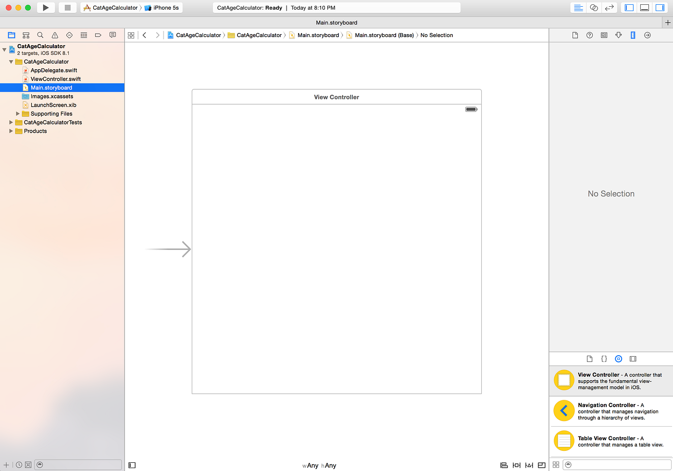673x471 pixels.
Task: Switch to the Quick Help inspector
Action: tap(589, 35)
